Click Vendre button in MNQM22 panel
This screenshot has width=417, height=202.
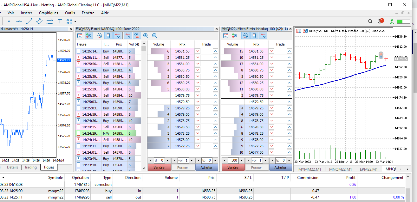[233, 168]
